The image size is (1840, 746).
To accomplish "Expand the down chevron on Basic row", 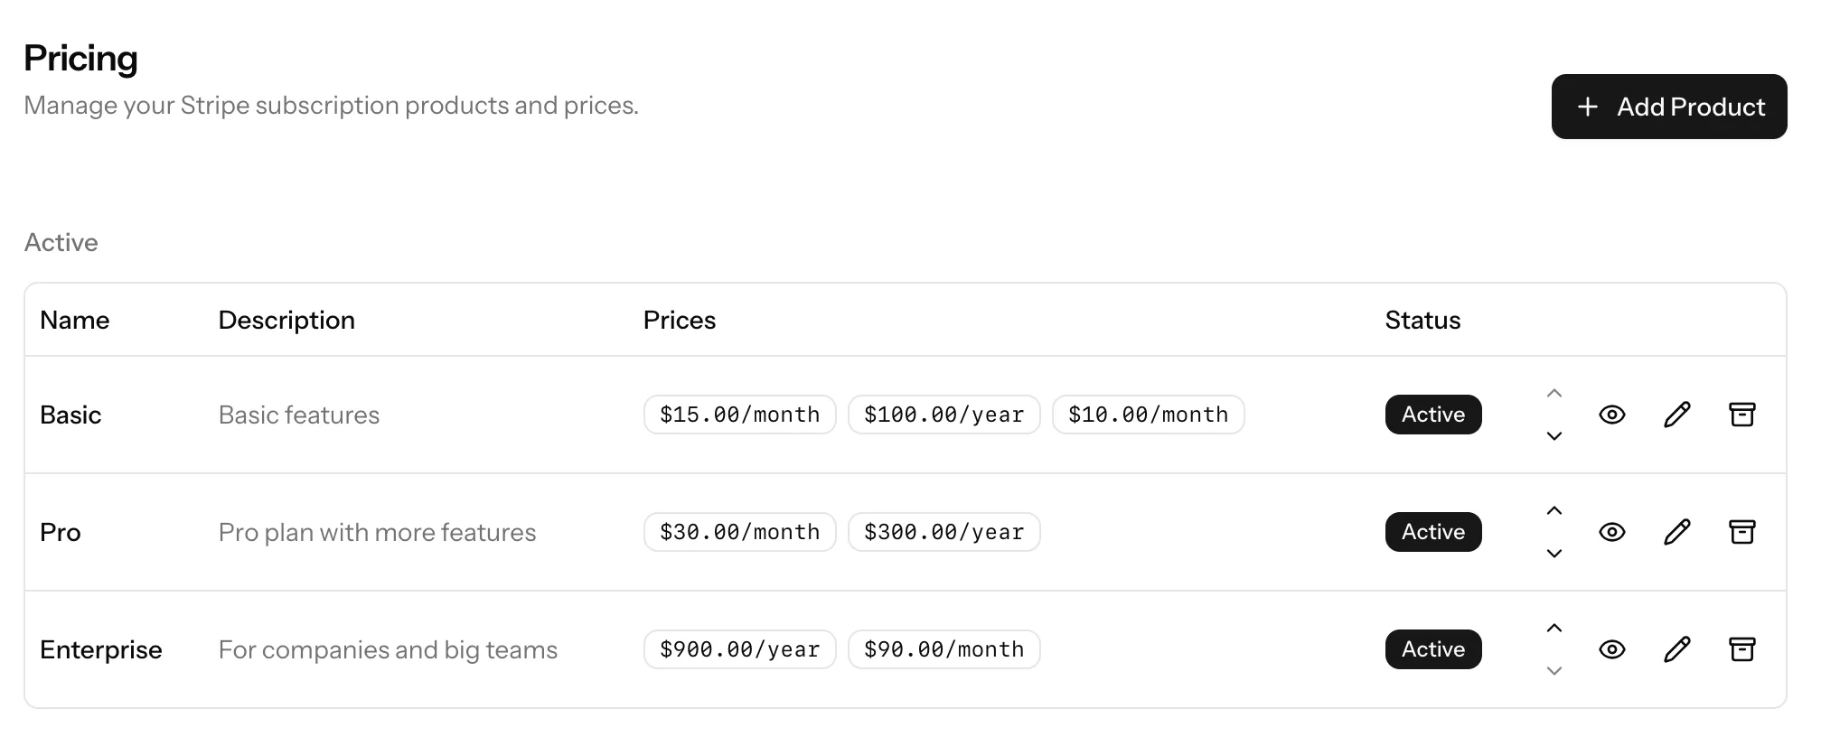I will pos(1554,436).
